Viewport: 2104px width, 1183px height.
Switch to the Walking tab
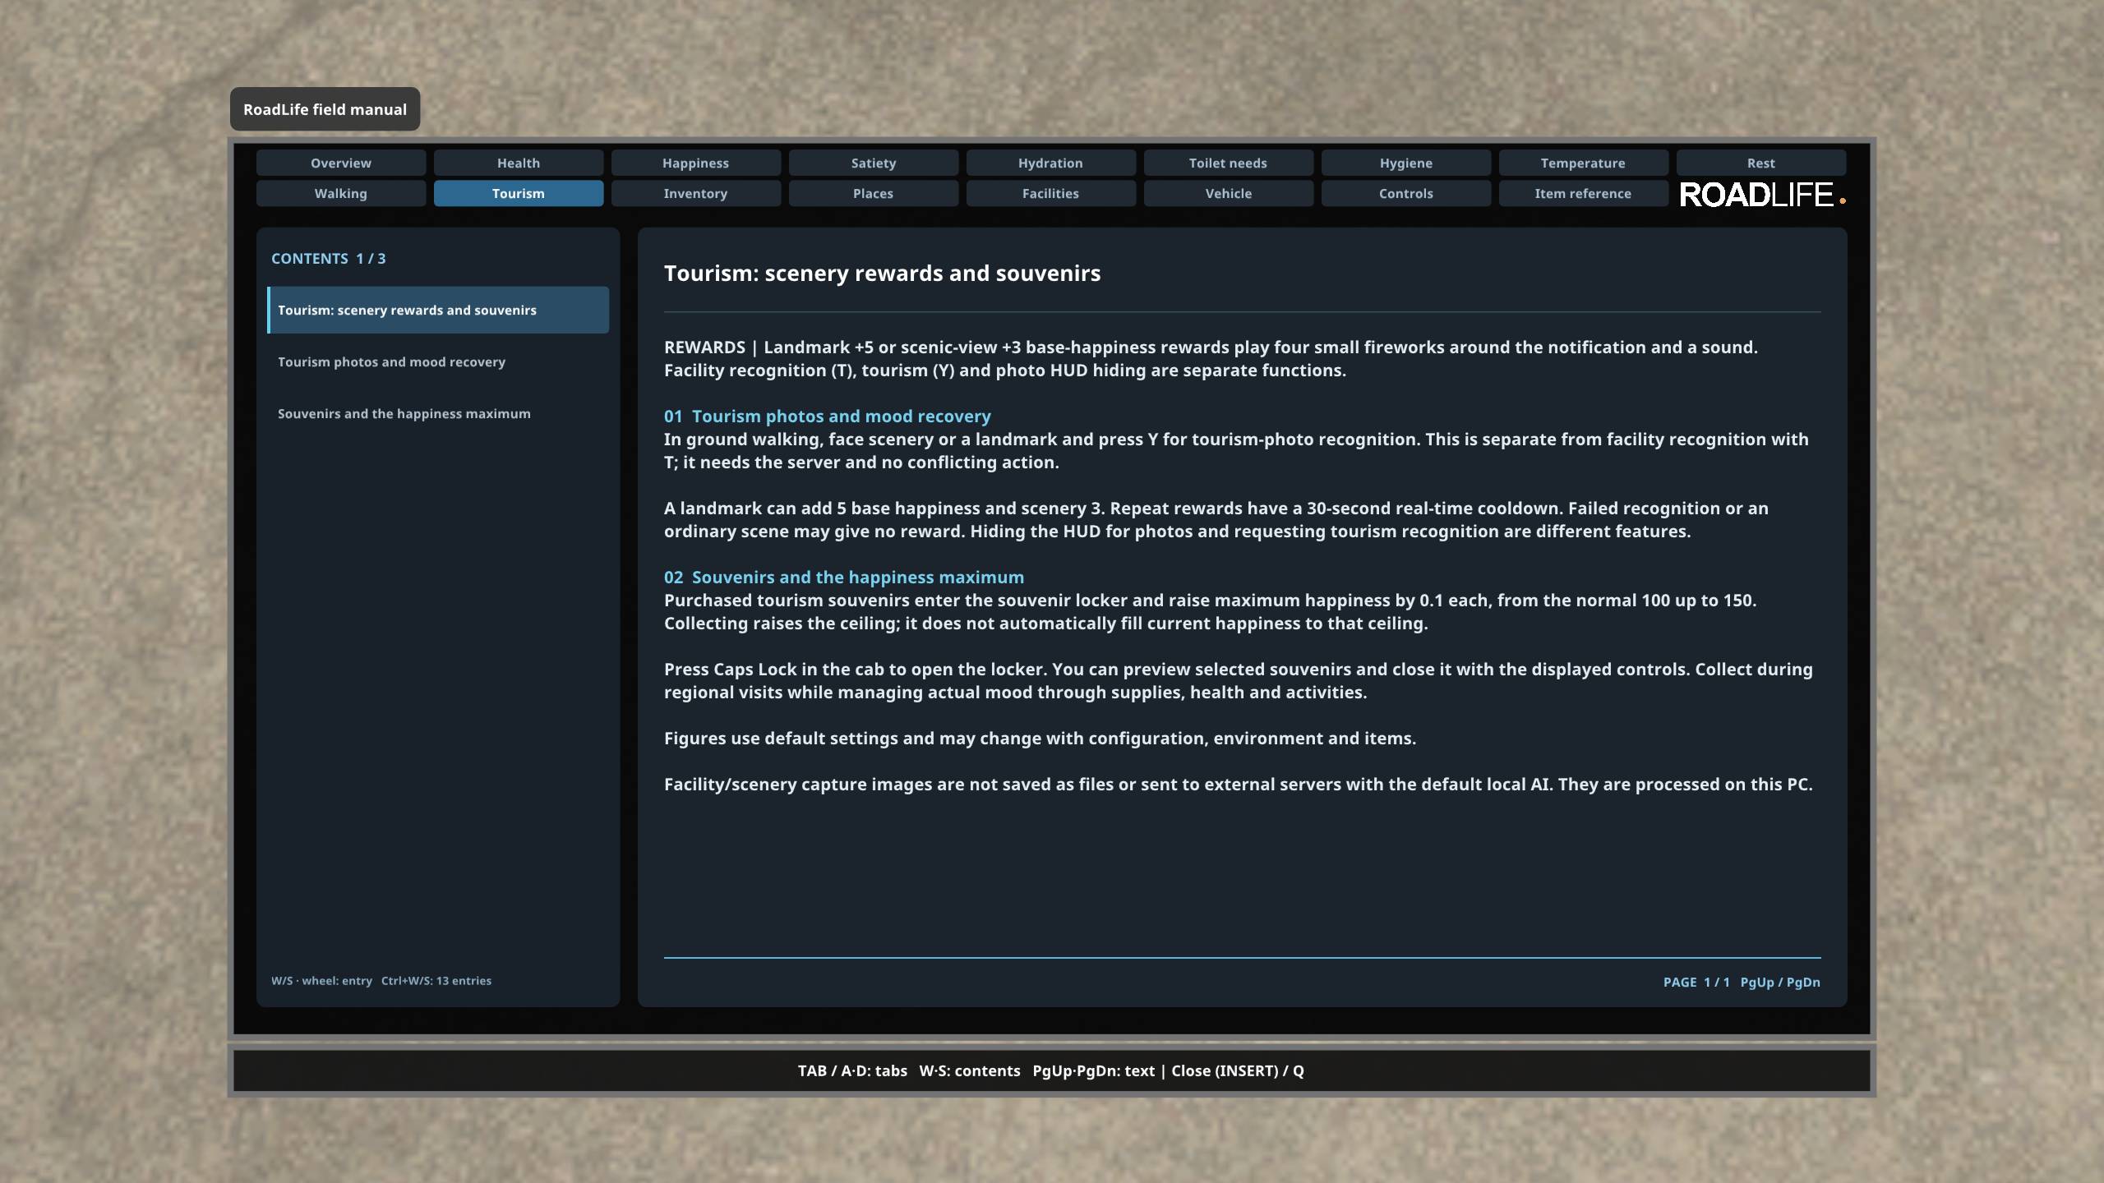coord(341,193)
